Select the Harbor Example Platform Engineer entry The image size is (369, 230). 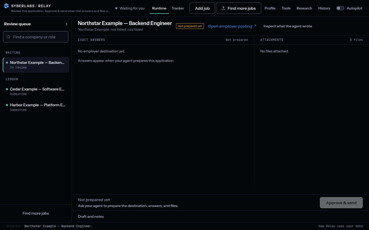coord(36,107)
